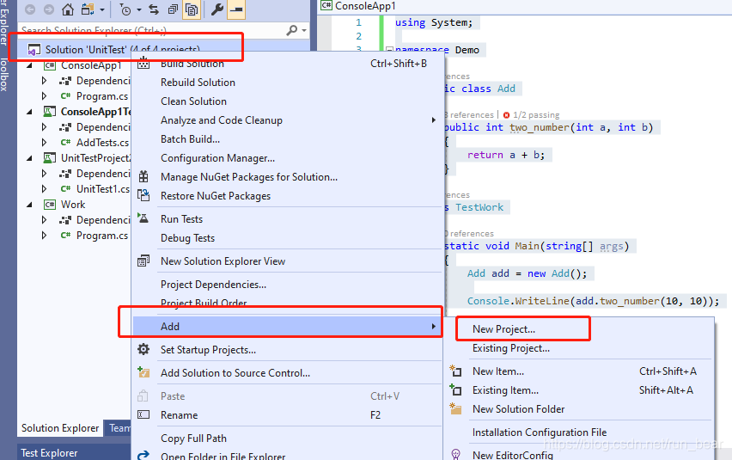
Task: Select the Work project
Action: pyautogui.click(x=73, y=205)
